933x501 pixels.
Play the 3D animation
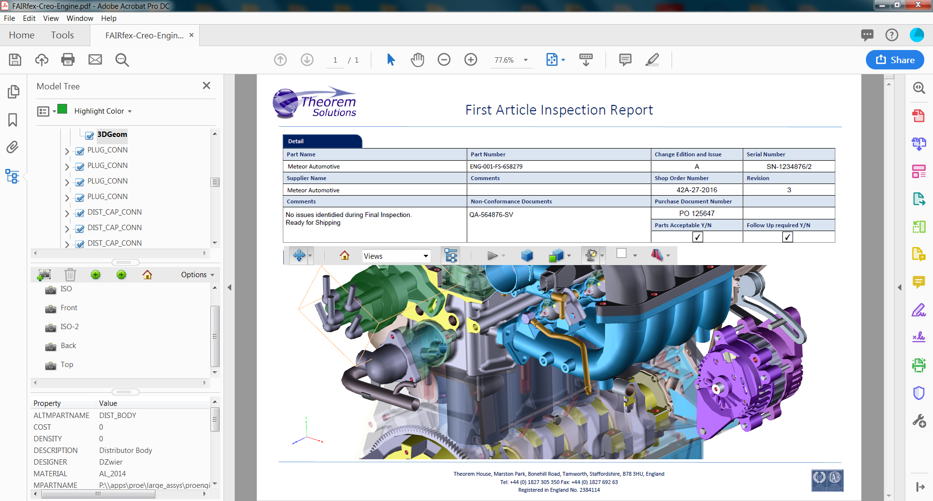pyautogui.click(x=493, y=255)
